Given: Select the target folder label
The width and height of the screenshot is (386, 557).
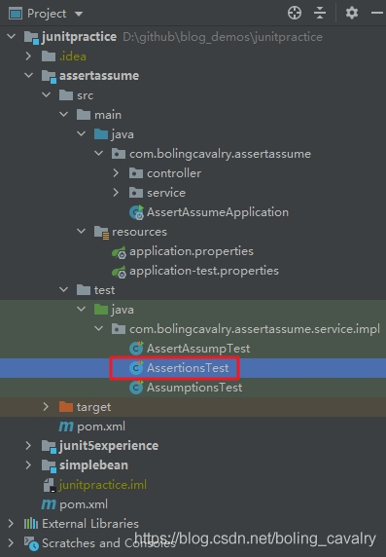Looking at the screenshot, I should pyautogui.click(x=93, y=407).
